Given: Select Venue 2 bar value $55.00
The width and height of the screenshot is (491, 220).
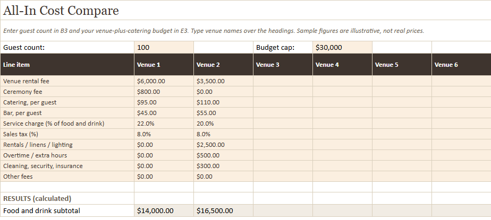Looking at the screenshot, I should [x=223, y=113].
